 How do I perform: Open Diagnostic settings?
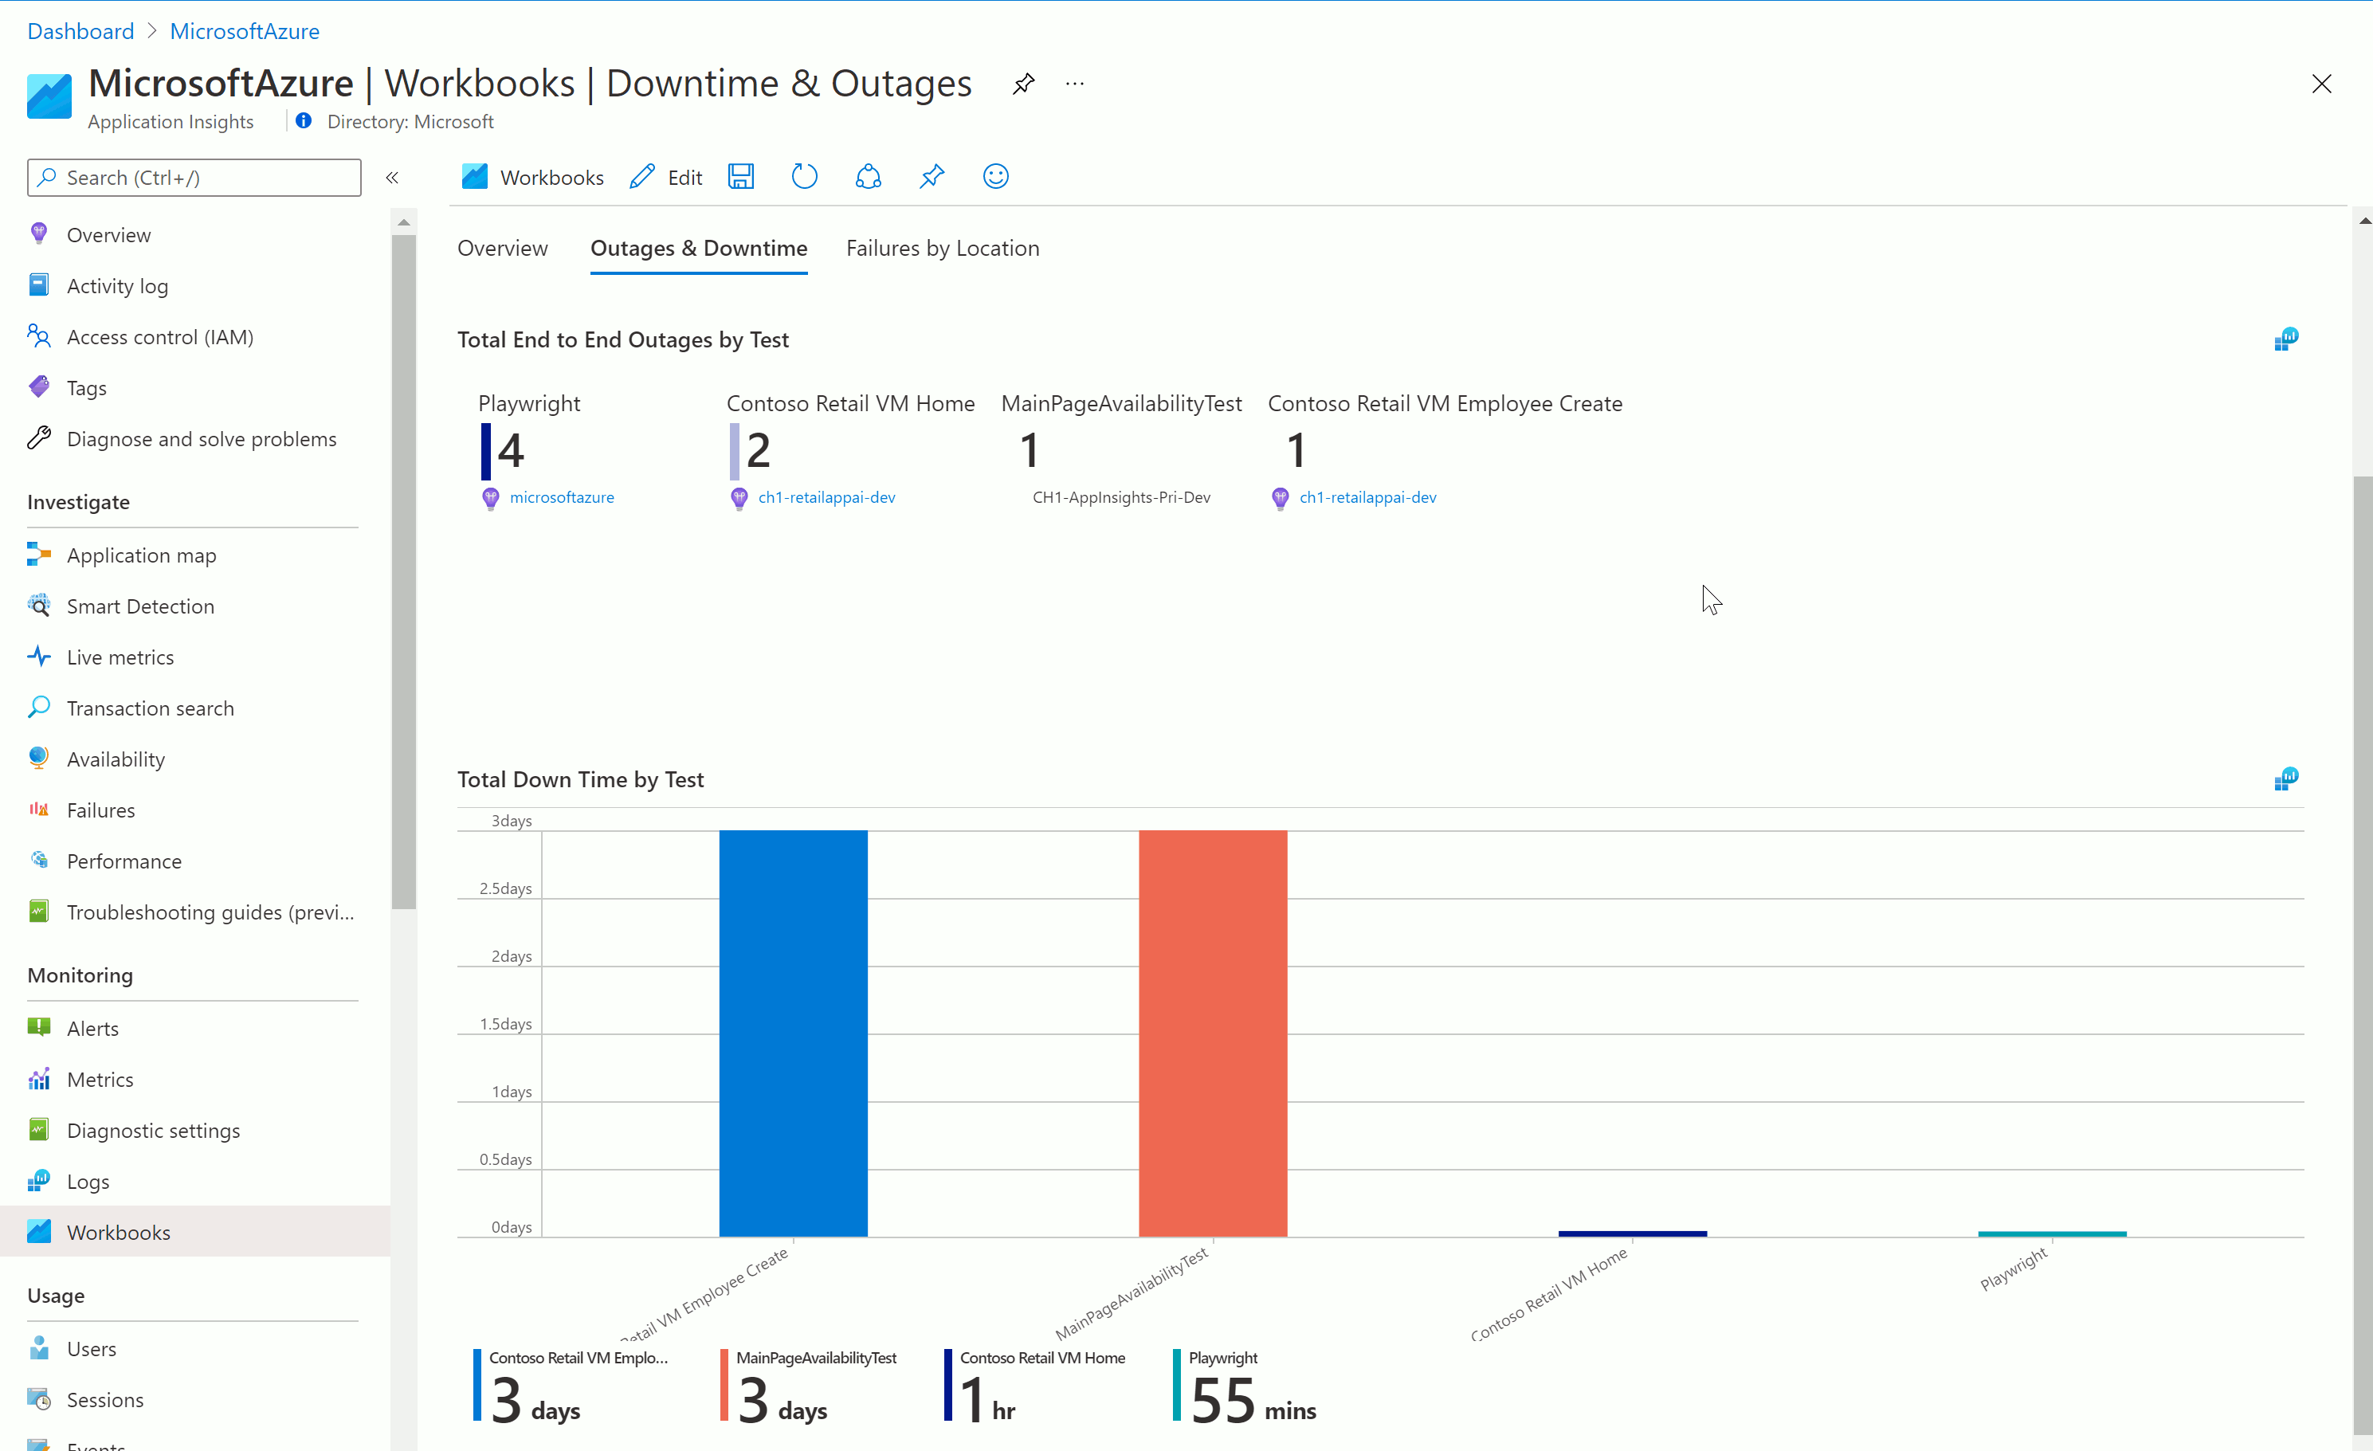194,1131
